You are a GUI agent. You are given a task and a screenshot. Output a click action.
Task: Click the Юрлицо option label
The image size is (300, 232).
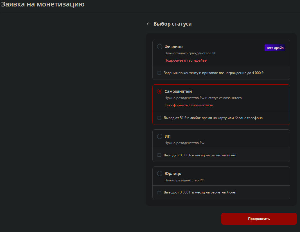tap(173, 174)
